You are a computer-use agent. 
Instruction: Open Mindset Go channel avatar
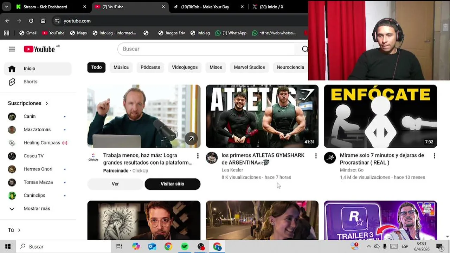point(330,158)
